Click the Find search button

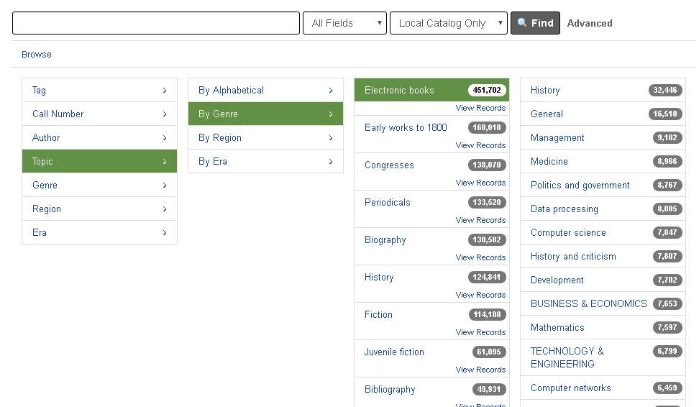tap(535, 23)
